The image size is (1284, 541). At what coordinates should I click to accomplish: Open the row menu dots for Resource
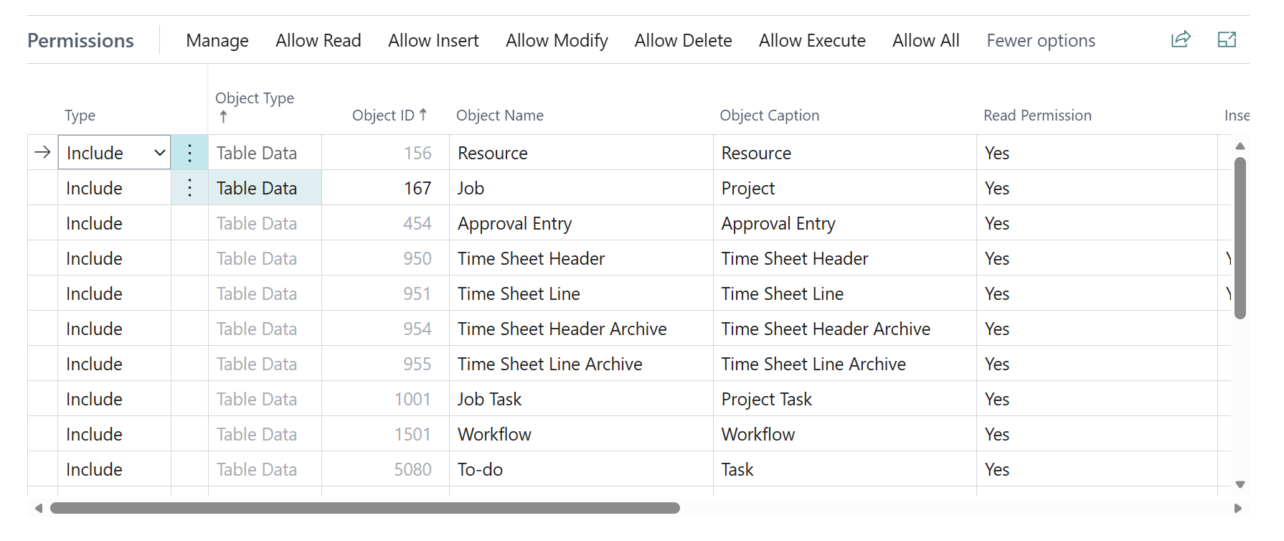point(189,153)
